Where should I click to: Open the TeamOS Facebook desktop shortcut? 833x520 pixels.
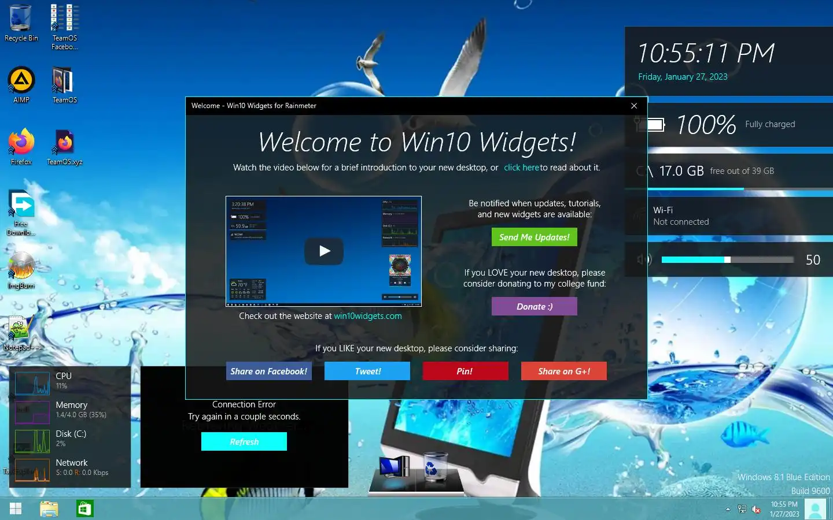click(65, 26)
